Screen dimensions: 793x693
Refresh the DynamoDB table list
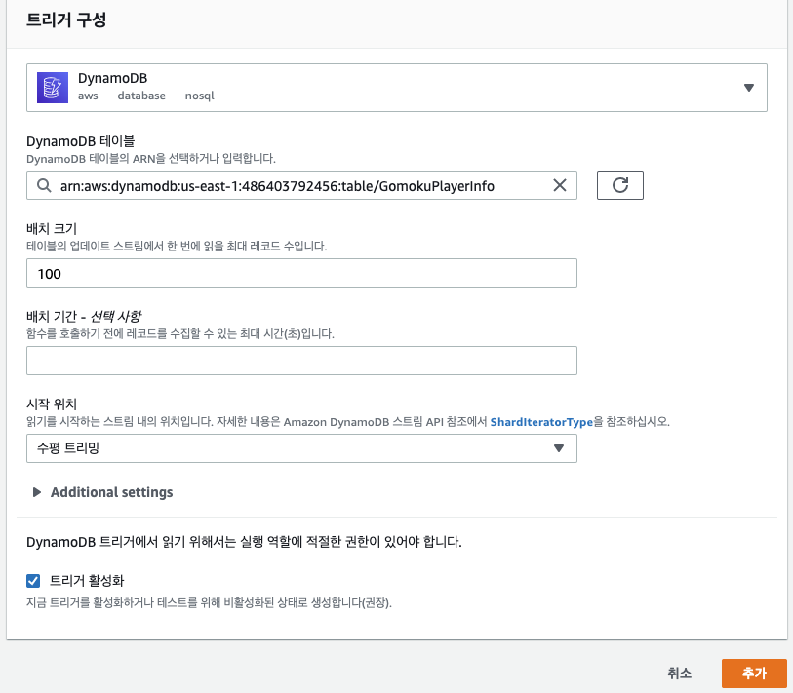620,185
